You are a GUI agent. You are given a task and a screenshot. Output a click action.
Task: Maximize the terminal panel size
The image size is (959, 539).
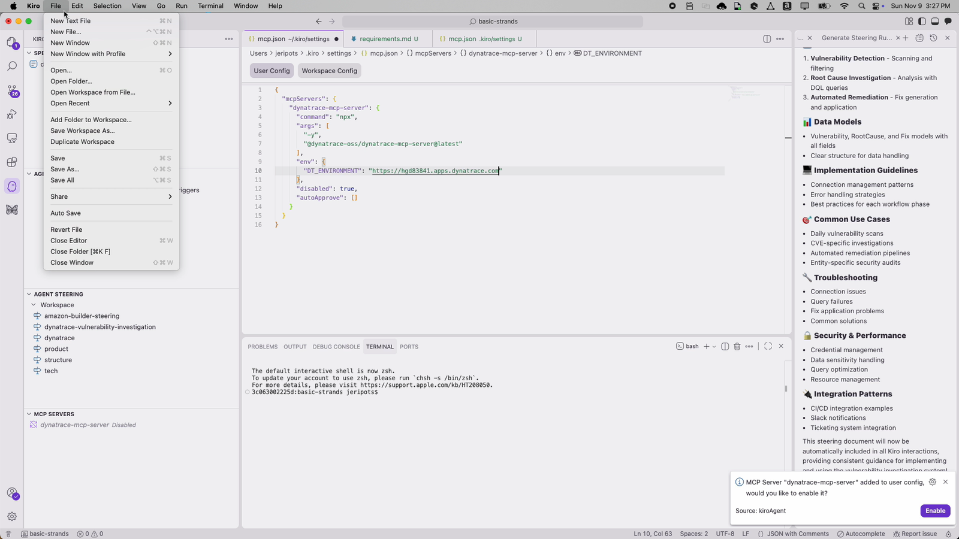click(x=768, y=346)
